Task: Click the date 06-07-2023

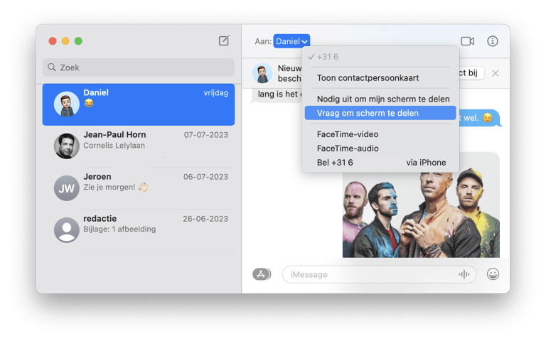Action: [205, 177]
